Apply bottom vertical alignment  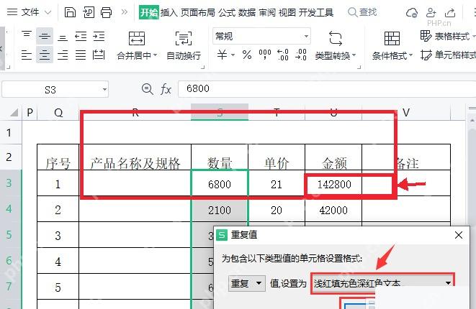point(63,37)
